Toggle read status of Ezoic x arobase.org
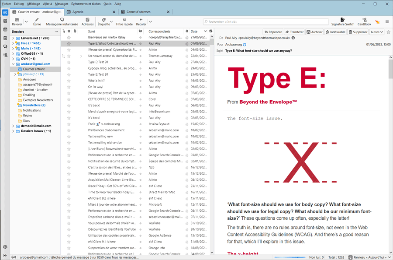 (140, 124)
